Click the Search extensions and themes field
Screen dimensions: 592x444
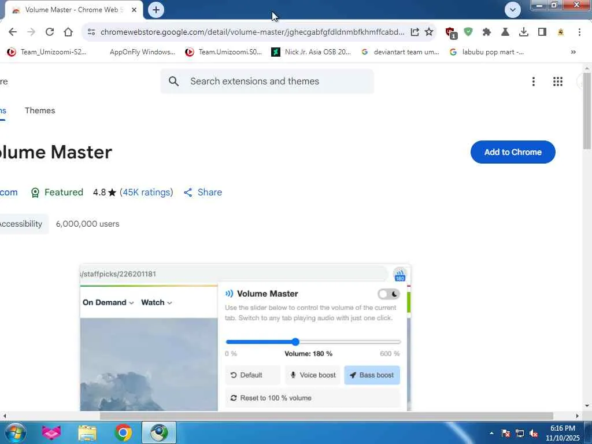point(267,81)
